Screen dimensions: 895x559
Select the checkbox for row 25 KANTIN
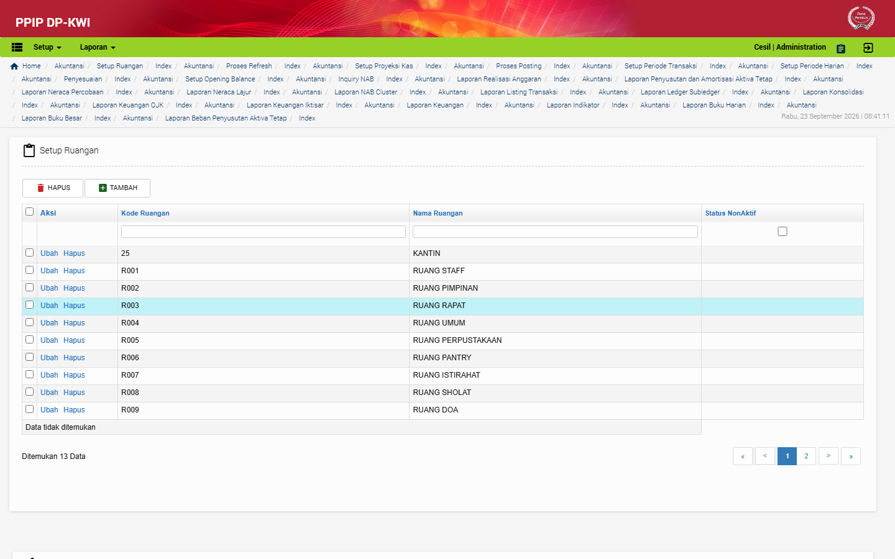(x=29, y=253)
